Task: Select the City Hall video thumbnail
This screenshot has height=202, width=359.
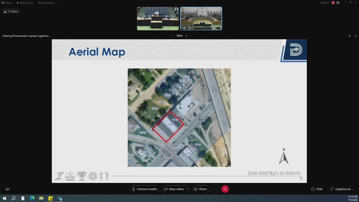Action: click(x=201, y=19)
